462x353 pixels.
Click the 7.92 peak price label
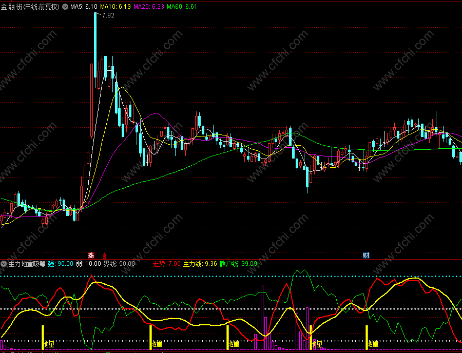[x=108, y=15]
